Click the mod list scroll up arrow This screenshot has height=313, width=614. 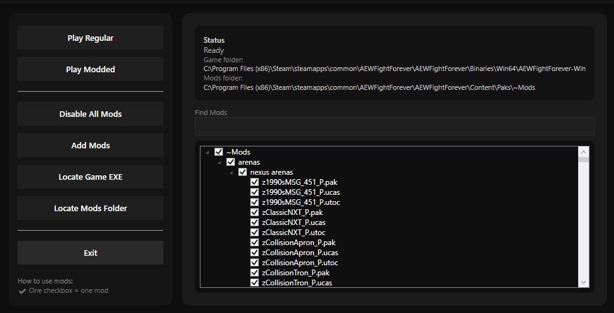click(x=583, y=152)
